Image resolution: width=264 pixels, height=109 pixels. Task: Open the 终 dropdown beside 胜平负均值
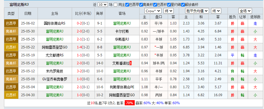pyautogui.click(x=216, y=11)
